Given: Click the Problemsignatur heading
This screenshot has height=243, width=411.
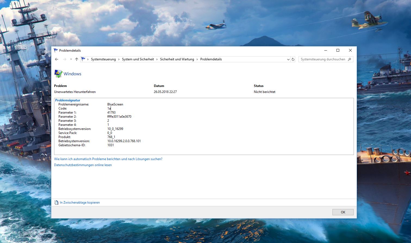Looking at the screenshot, I should click(68, 100).
